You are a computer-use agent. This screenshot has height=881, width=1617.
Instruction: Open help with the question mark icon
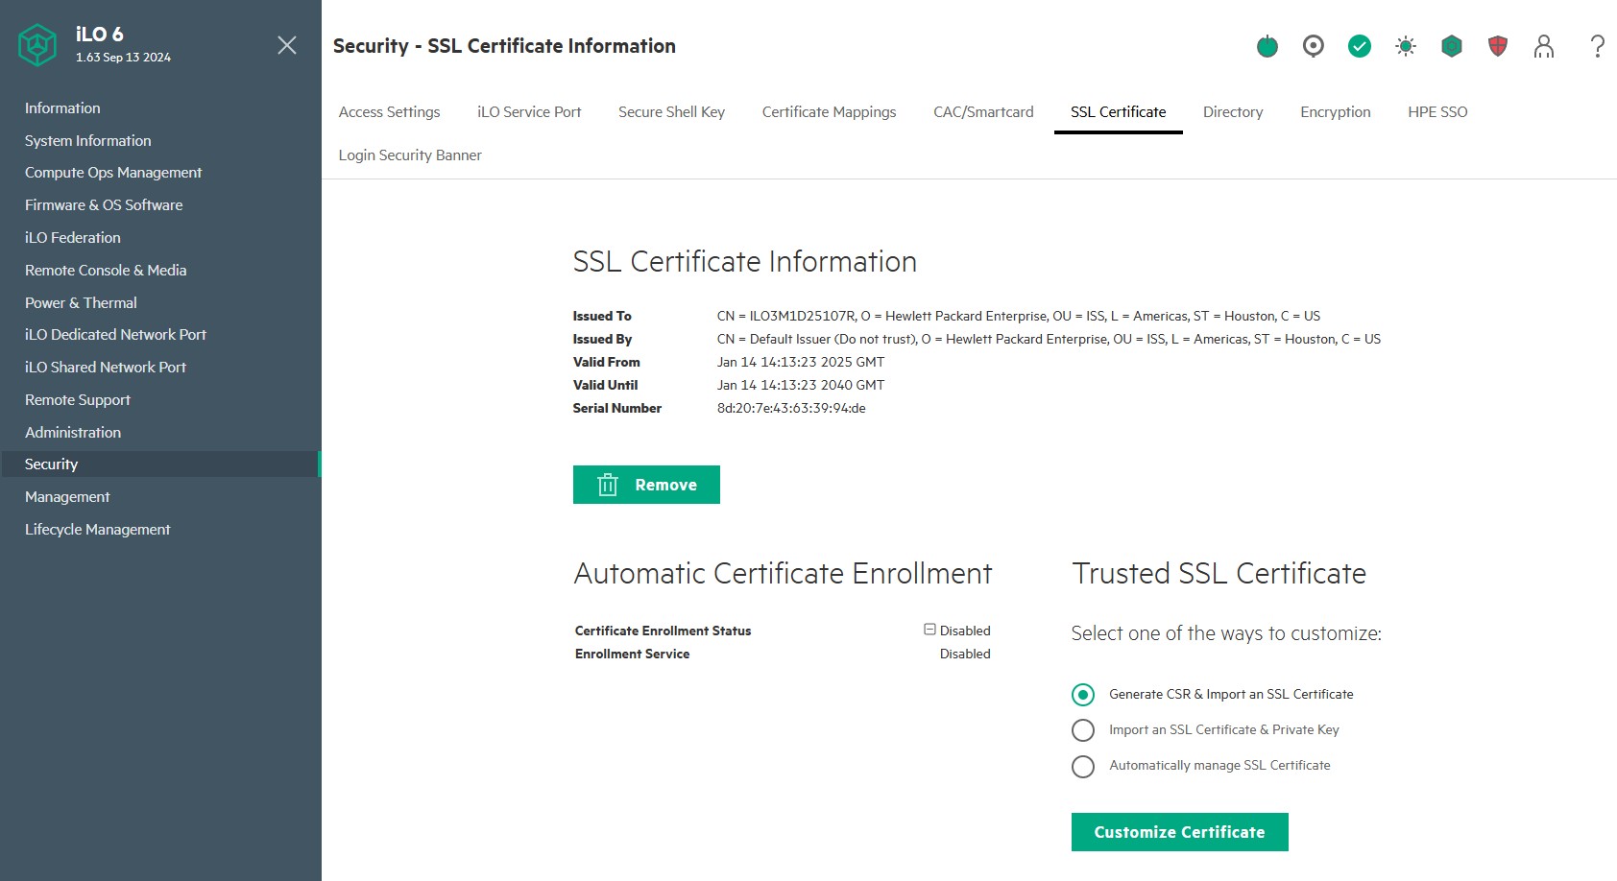coord(1596,46)
